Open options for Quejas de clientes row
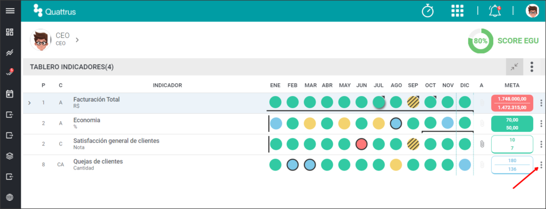This screenshot has height=209, width=546. coord(541,165)
